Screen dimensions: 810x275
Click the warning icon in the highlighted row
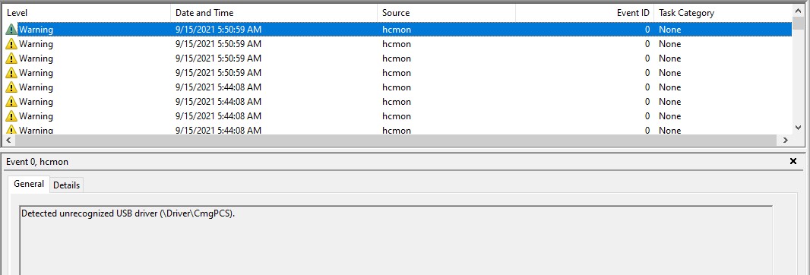(11, 30)
